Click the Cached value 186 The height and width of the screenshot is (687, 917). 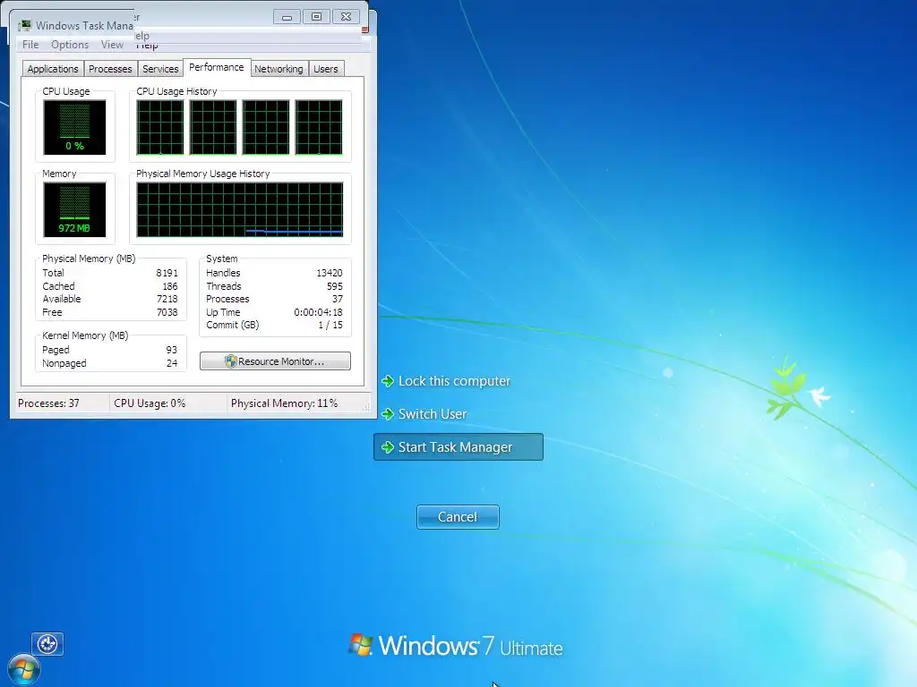169,286
